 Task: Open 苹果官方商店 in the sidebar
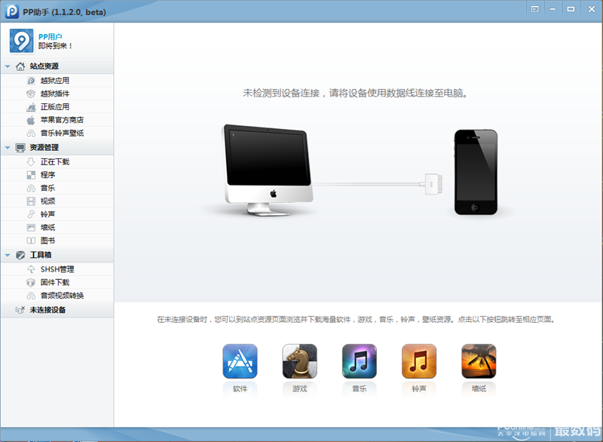[x=62, y=120]
